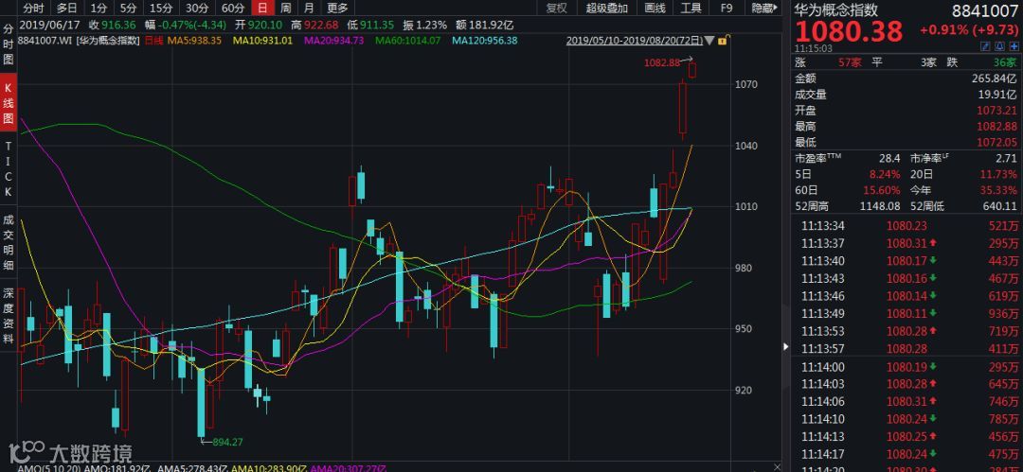Open the 成交明细 sidebar view

(x=9, y=240)
